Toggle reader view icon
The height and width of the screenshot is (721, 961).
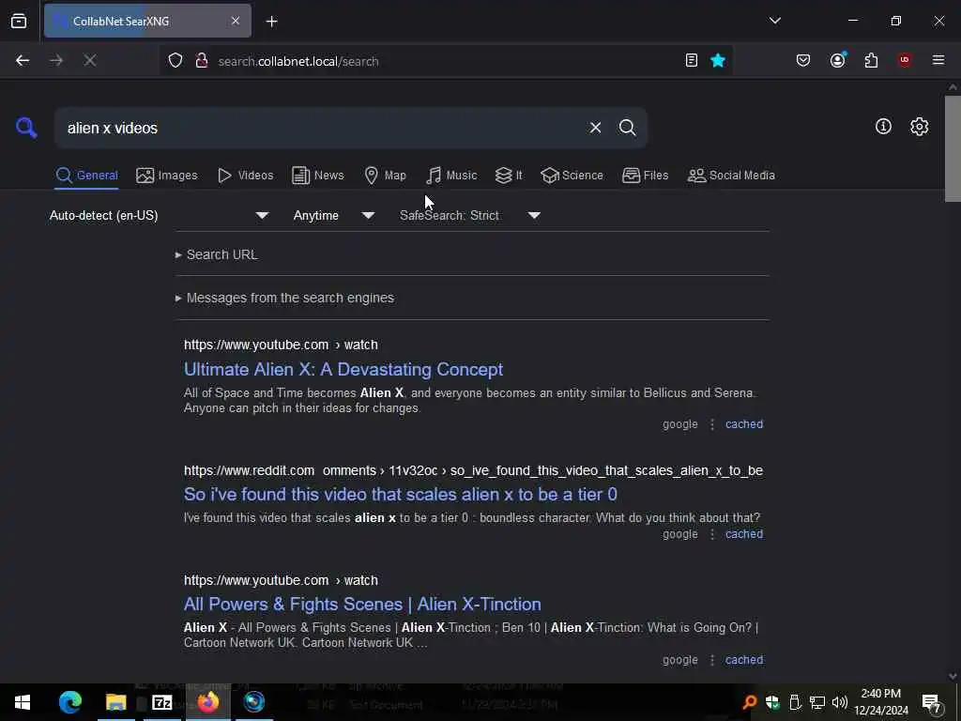tap(692, 60)
